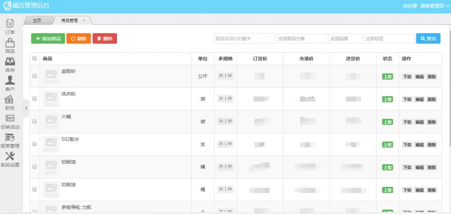Switch to the 主页 tab
This screenshot has width=451, height=214.
pyautogui.click(x=37, y=21)
